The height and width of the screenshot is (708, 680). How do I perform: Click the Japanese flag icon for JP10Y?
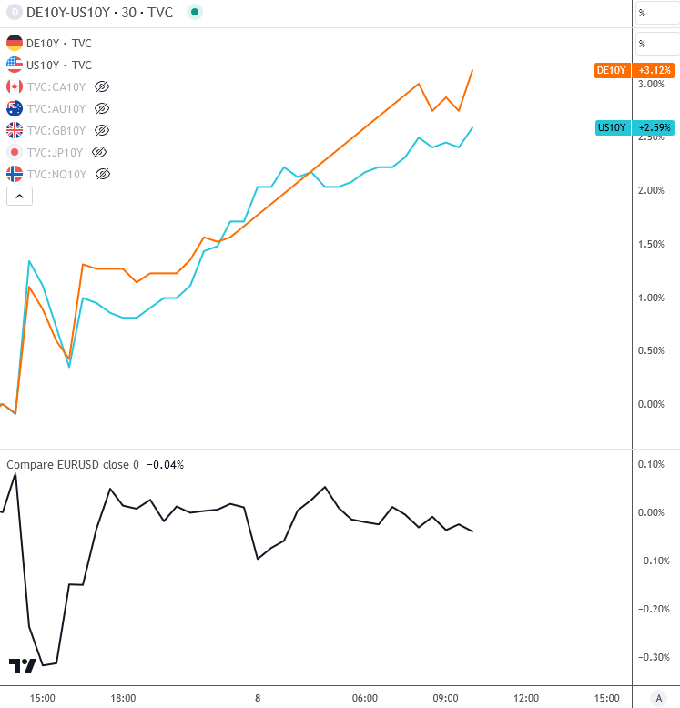[15, 152]
